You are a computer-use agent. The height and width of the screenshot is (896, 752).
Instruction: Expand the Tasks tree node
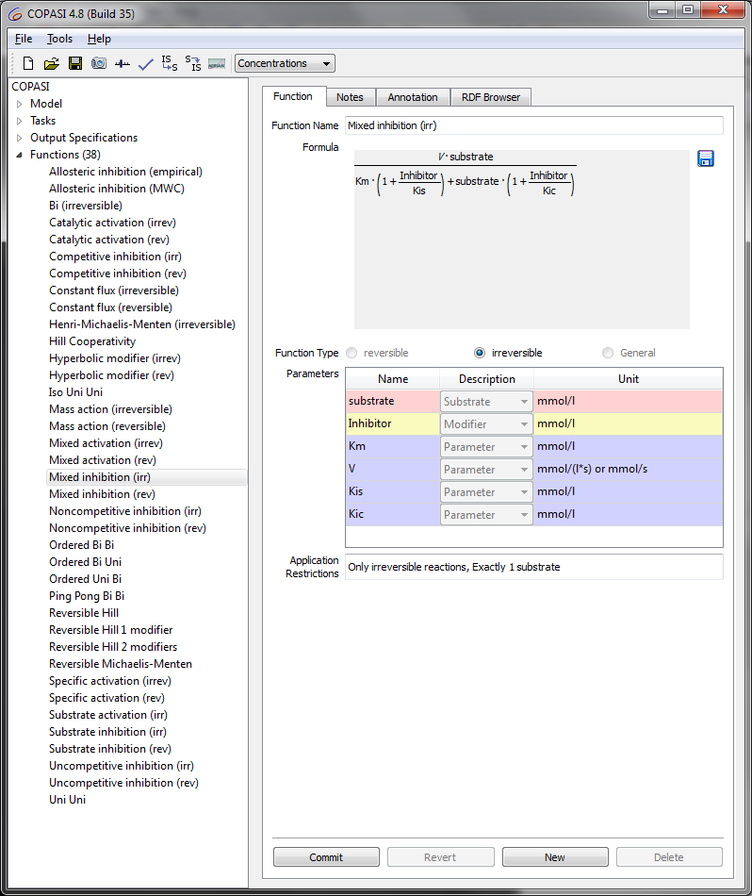(x=19, y=121)
